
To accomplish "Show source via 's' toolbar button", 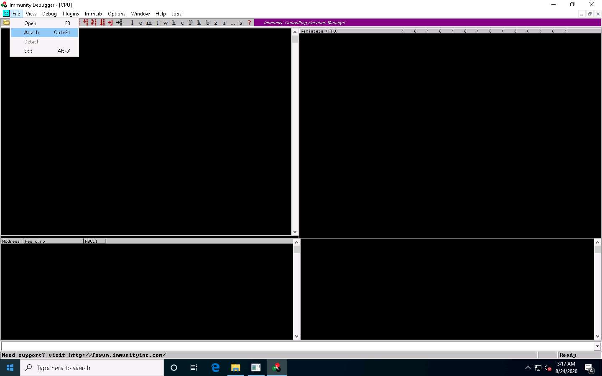I will pyautogui.click(x=241, y=23).
